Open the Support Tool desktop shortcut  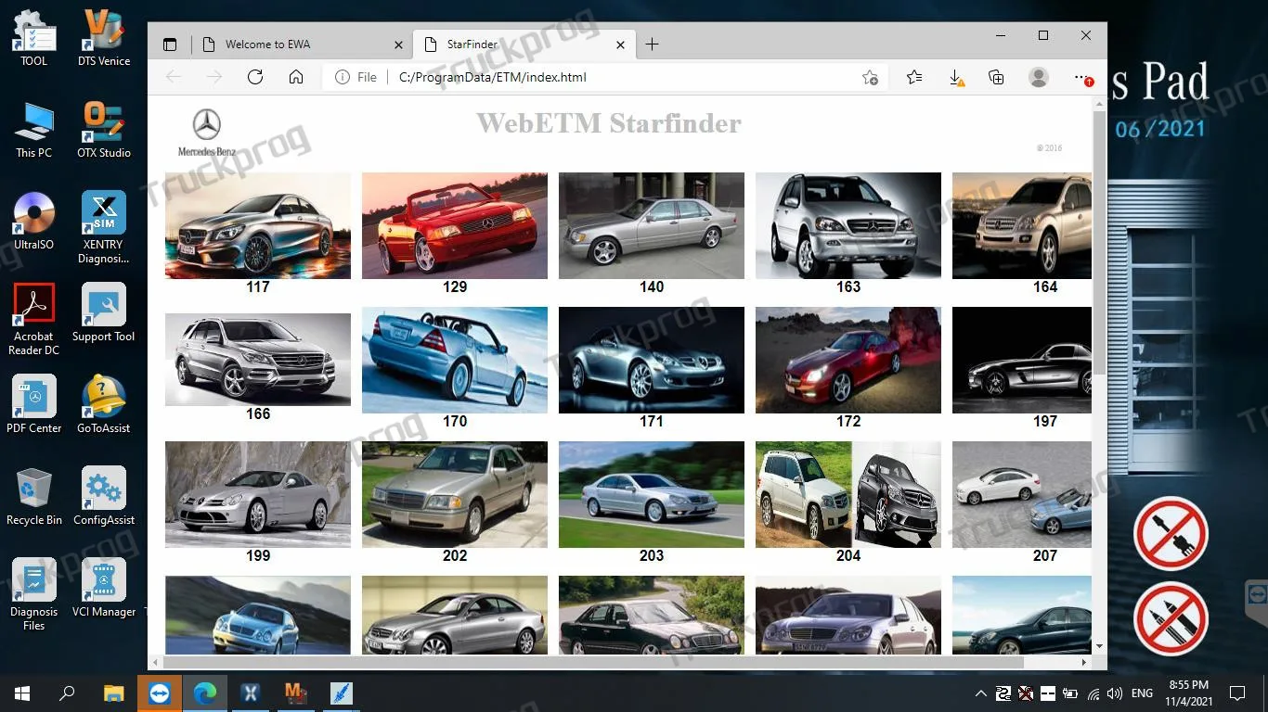[103, 312]
